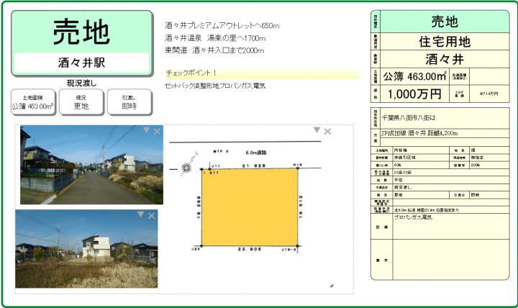Expand triangle menu on vacant lot photo

point(142,214)
